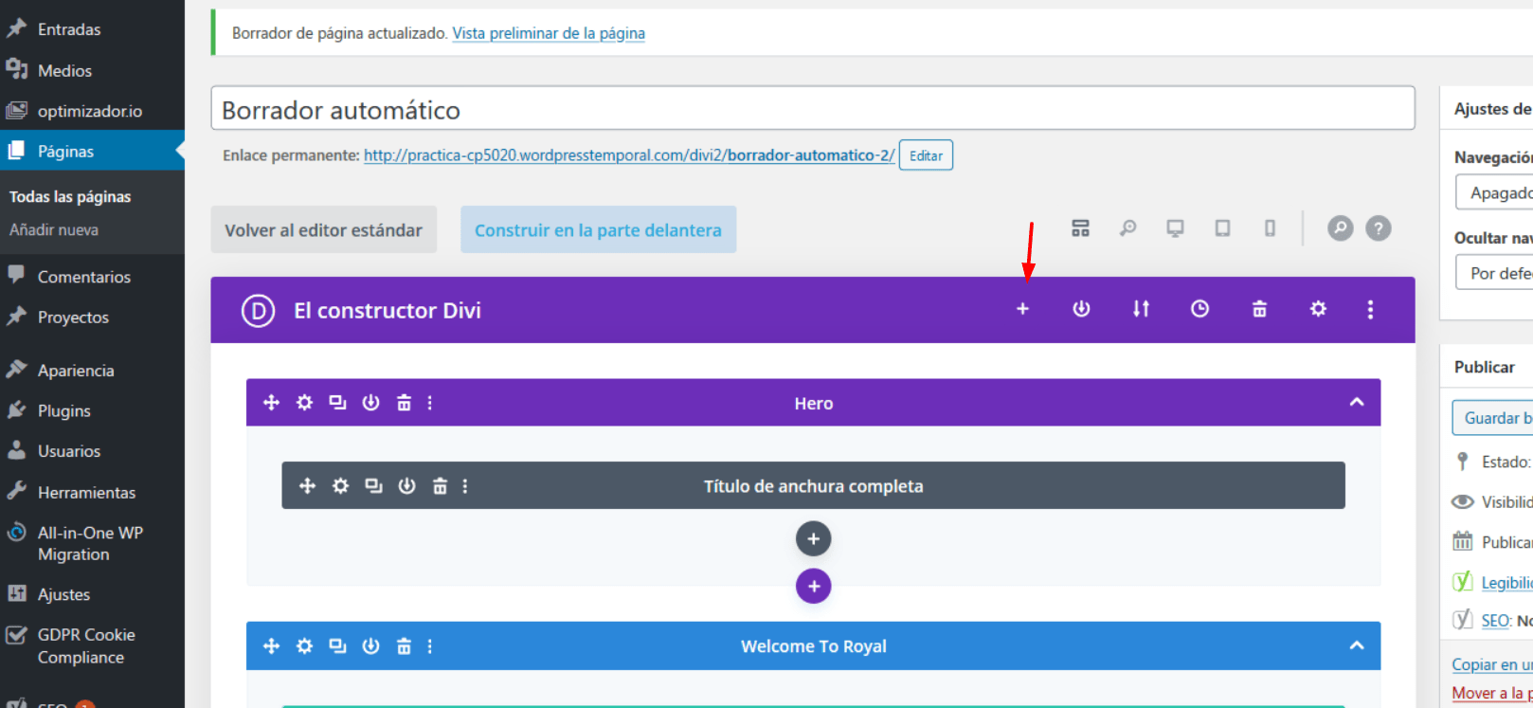This screenshot has height=708, width=1533.
Task: Open All-in-One WP Migration in sidebar
Action: pos(92,543)
